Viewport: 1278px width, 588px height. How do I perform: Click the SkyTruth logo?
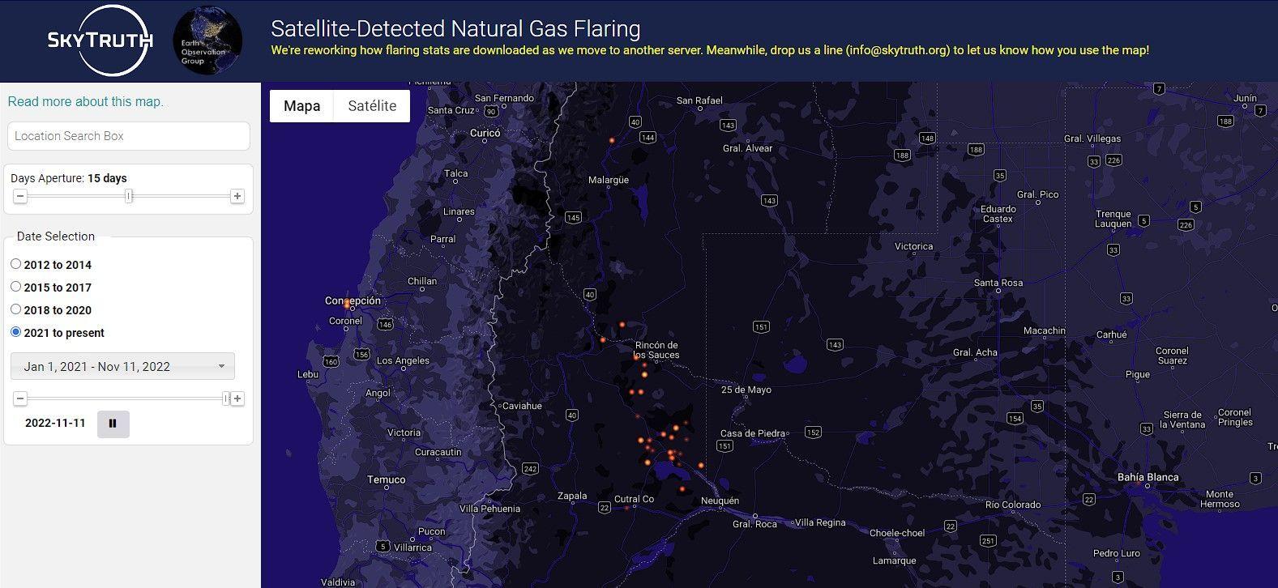point(100,40)
